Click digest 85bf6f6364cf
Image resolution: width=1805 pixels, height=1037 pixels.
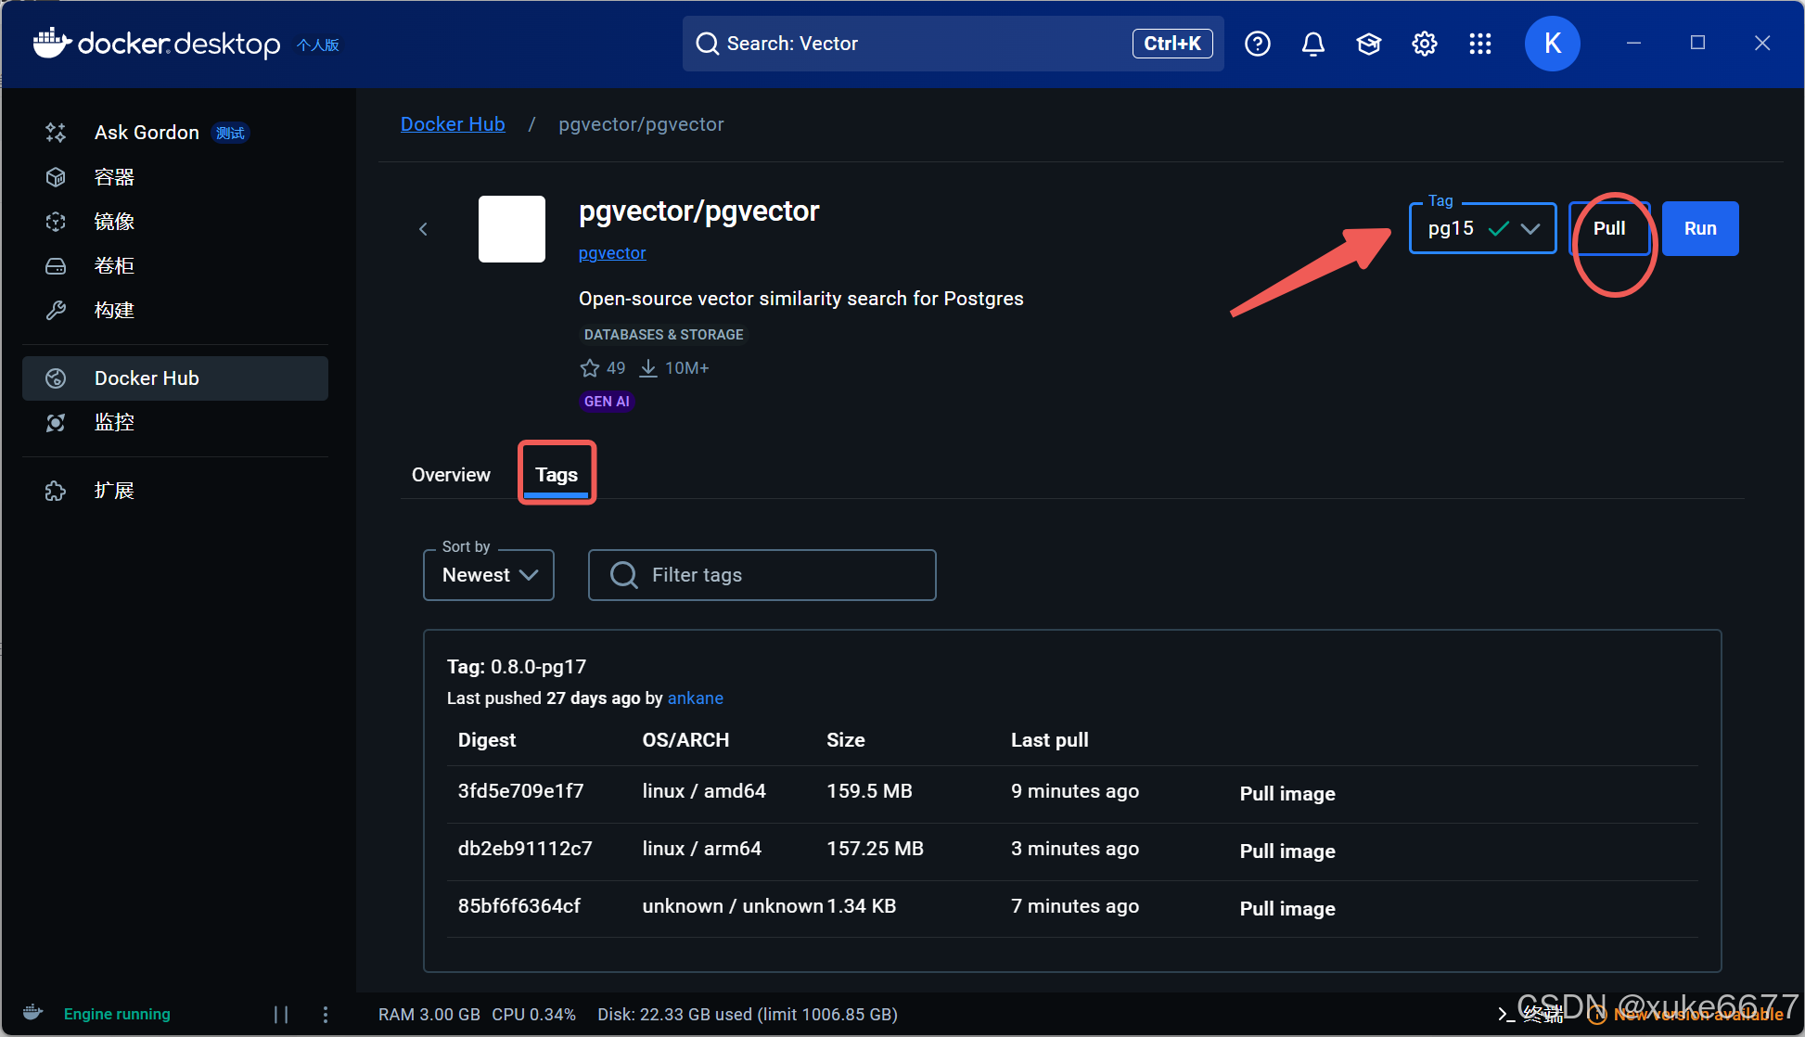[x=519, y=906]
